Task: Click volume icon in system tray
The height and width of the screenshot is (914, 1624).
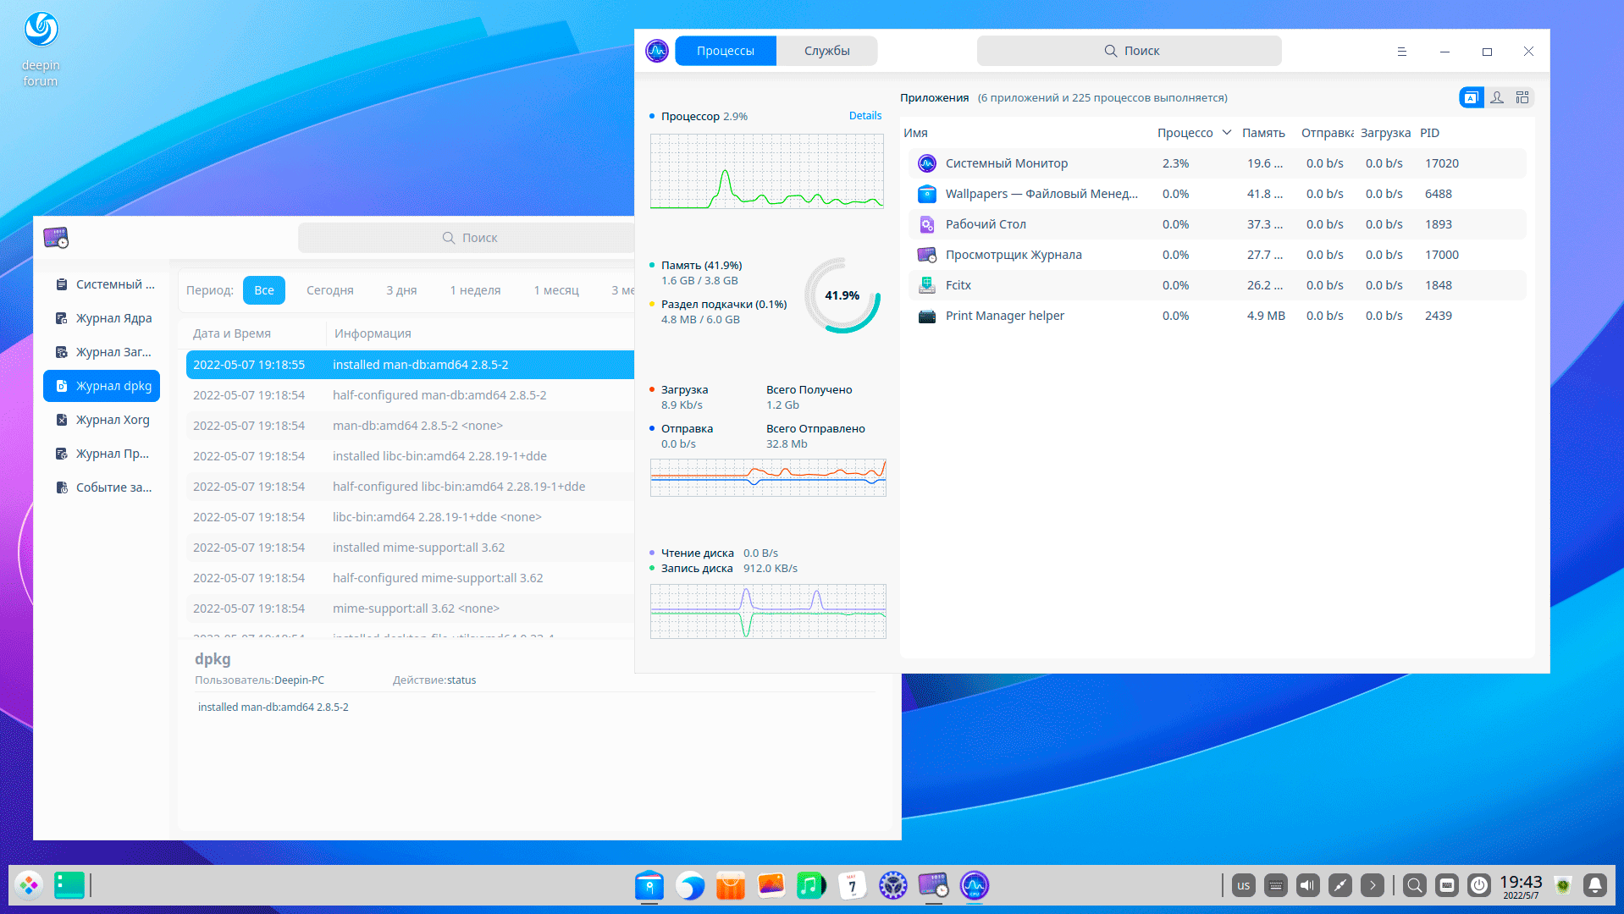Action: [1307, 885]
